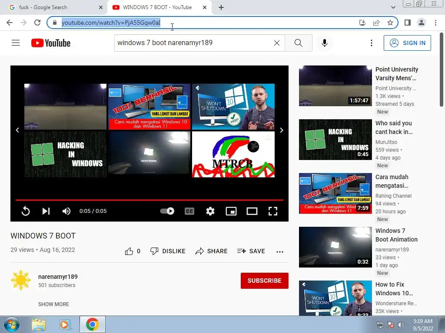Image resolution: width=445 pixels, height=333 pixels.
Task: Mute the video volume
Action: 66,211
